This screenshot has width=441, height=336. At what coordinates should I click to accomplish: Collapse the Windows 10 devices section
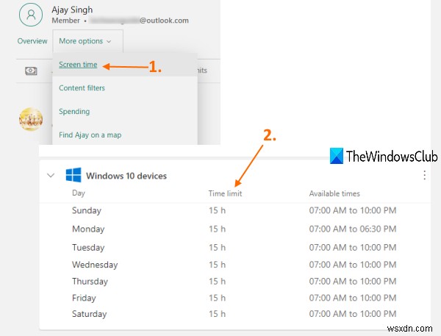pos(51,176)
